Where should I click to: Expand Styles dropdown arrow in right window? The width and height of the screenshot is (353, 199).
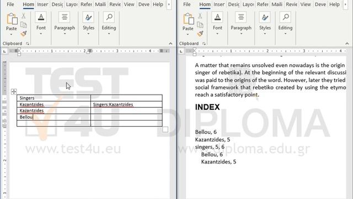pos(265,34)
